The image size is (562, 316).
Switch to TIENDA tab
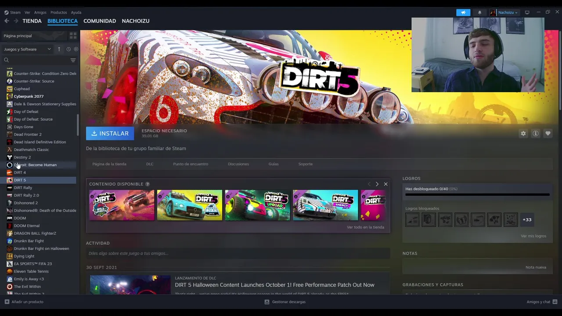pyautogui.click(x=32, y=21)
